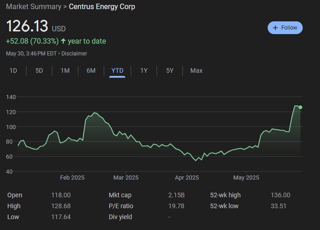Click the Low value 117.64
This screenshot has height=230, width=320.
[61, 217]
